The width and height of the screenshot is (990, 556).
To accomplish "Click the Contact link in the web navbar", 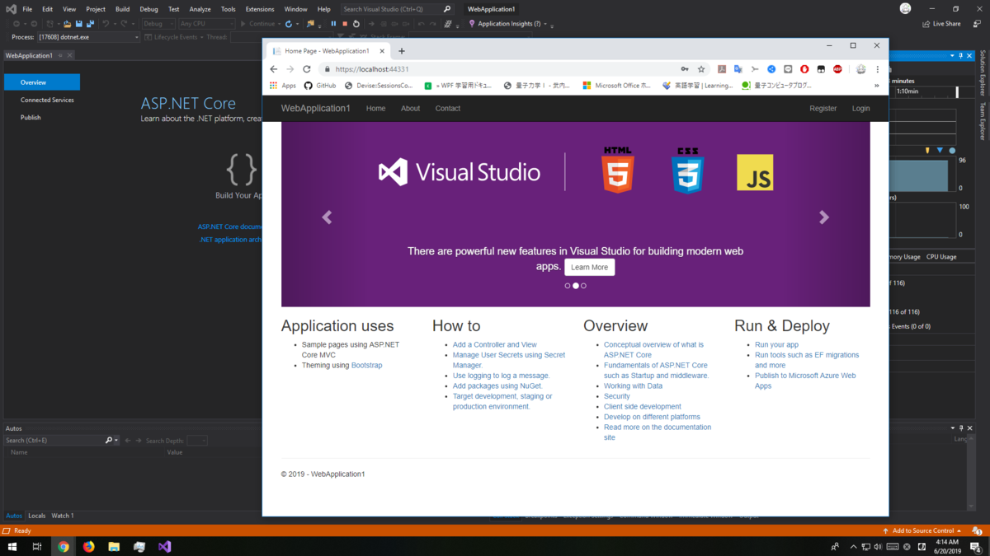I will [448, 109].
